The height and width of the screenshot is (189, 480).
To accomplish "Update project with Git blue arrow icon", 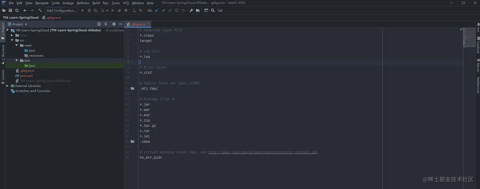I will tap(157, 10).
